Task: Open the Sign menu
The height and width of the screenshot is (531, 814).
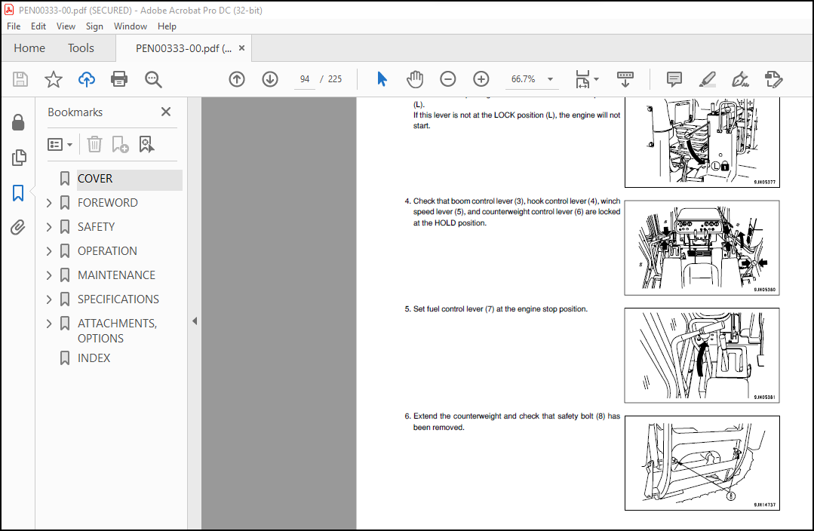Action: 94,26
